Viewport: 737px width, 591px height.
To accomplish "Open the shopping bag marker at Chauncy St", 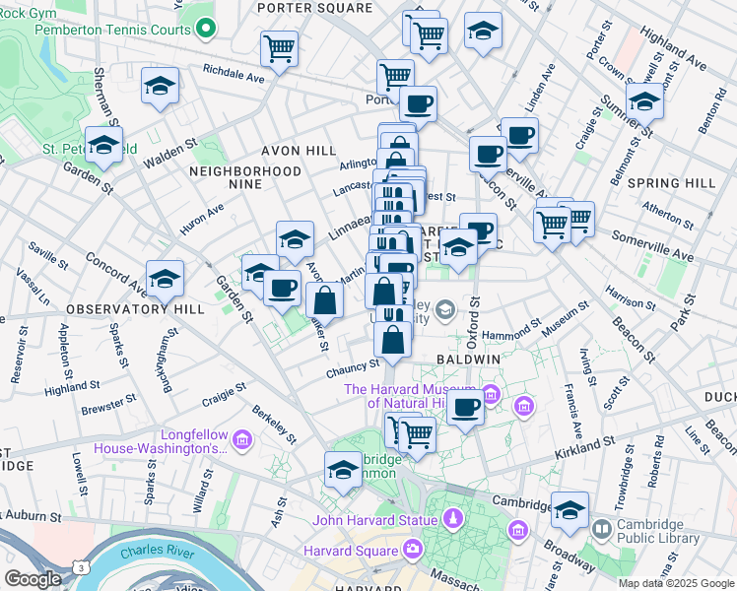I will point(392,341).
